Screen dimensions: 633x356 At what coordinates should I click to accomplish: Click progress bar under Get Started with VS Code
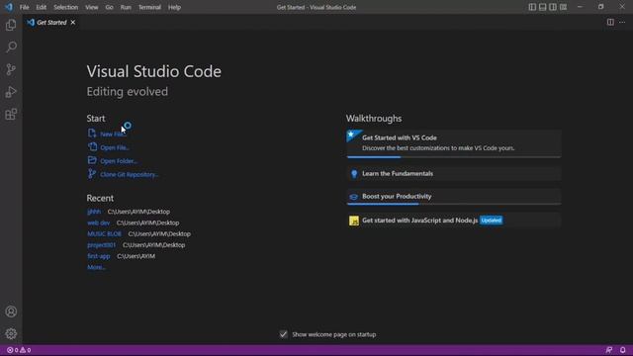coord(454,157)
